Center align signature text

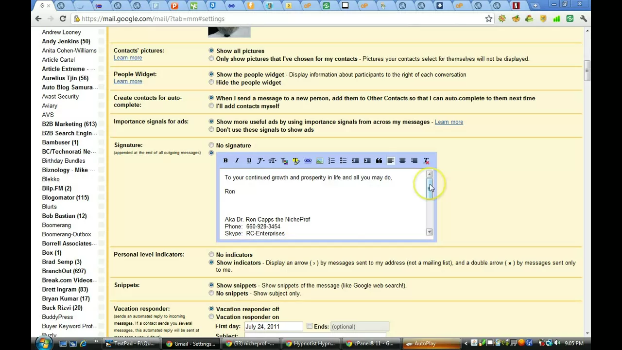402,160
